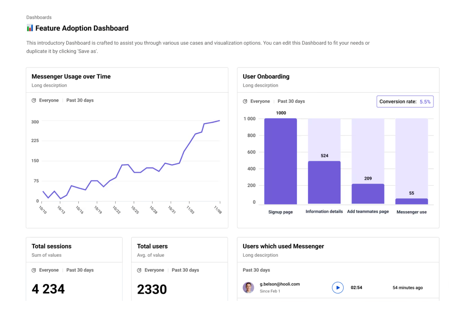The image size is (468, 312).
Task: Click segment icon in User Onboarding card
Action: [x=245, y=101]
